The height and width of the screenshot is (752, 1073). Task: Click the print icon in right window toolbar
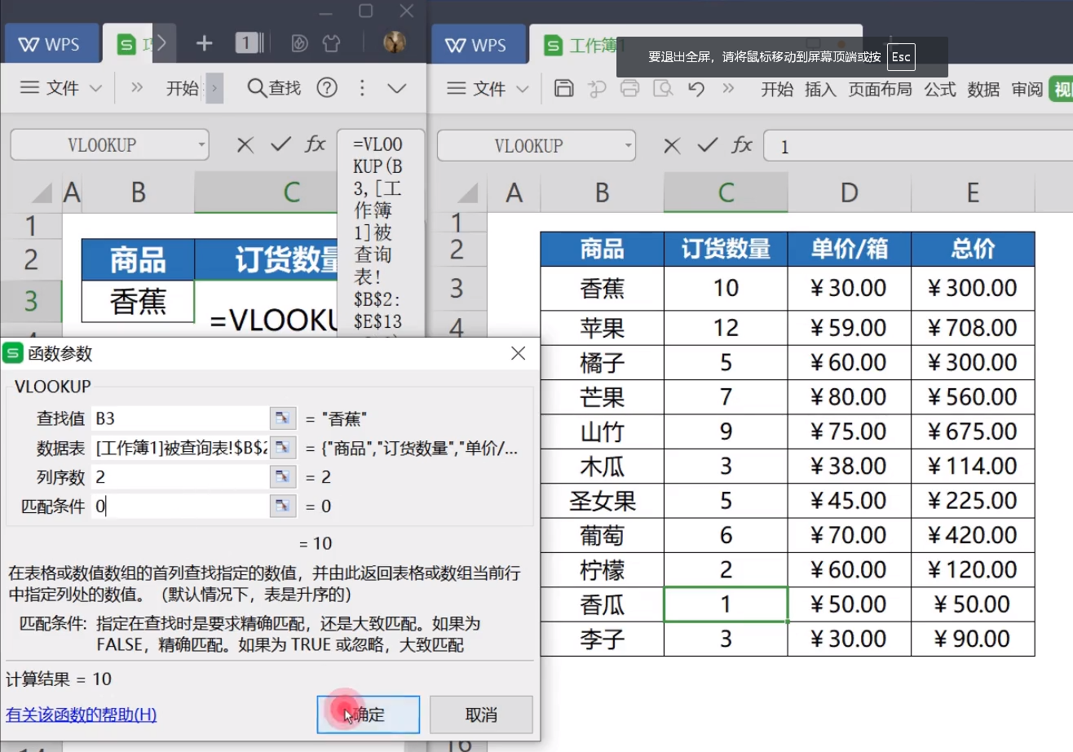(629, 89)
